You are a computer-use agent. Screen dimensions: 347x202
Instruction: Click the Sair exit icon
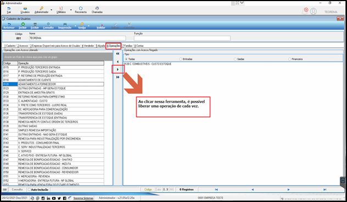9,8
